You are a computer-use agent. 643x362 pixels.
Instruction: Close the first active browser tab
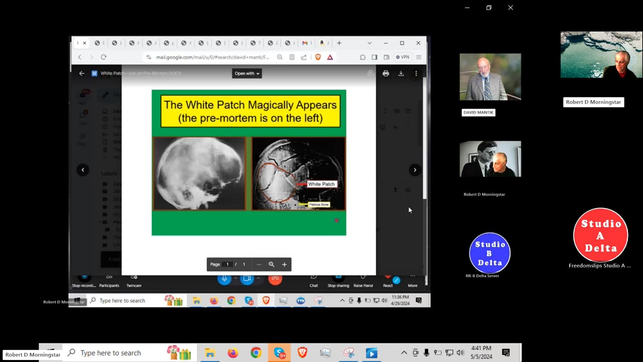coord(84,43)
